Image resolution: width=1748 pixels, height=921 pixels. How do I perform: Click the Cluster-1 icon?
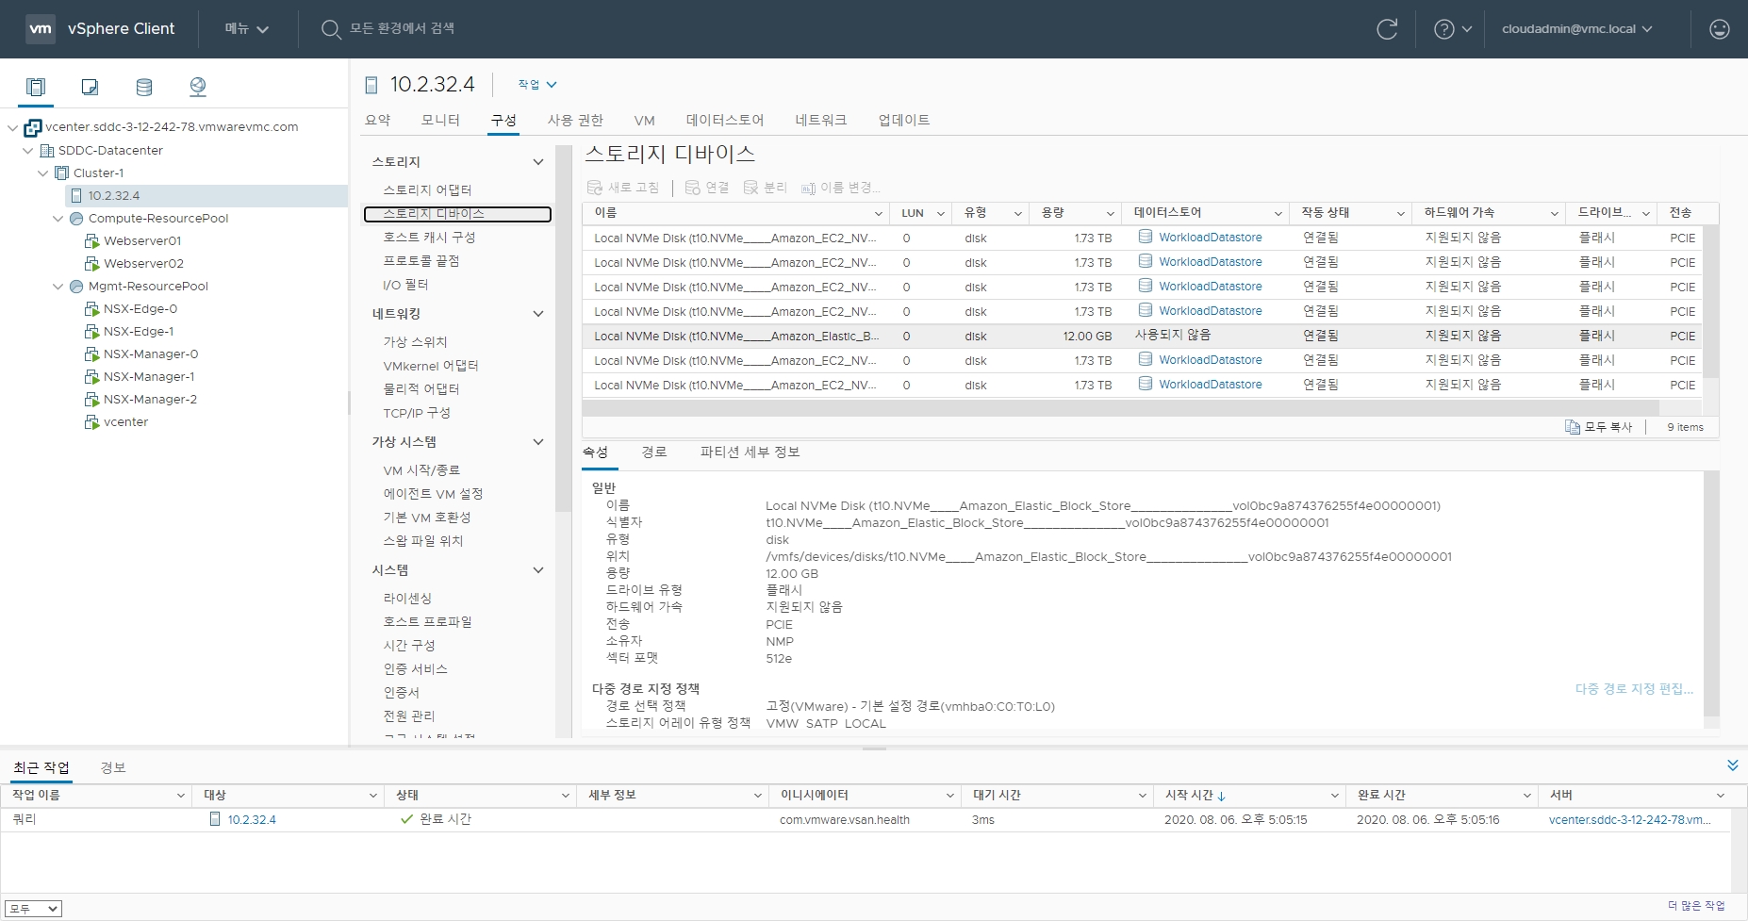point(61,173)
